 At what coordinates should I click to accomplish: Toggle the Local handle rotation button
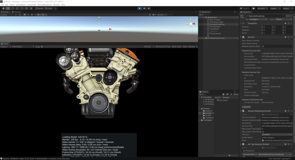[x=48, y=9]
